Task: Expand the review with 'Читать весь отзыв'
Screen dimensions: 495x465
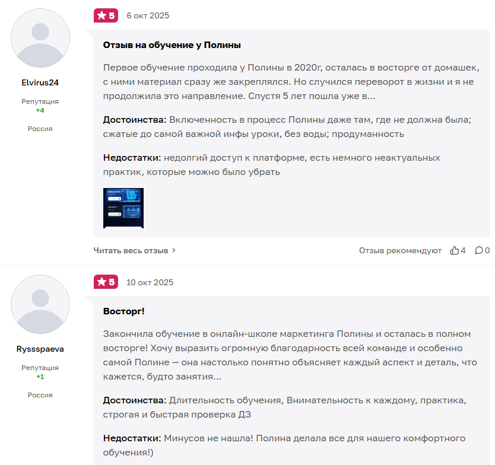Action: coord(130,250)
